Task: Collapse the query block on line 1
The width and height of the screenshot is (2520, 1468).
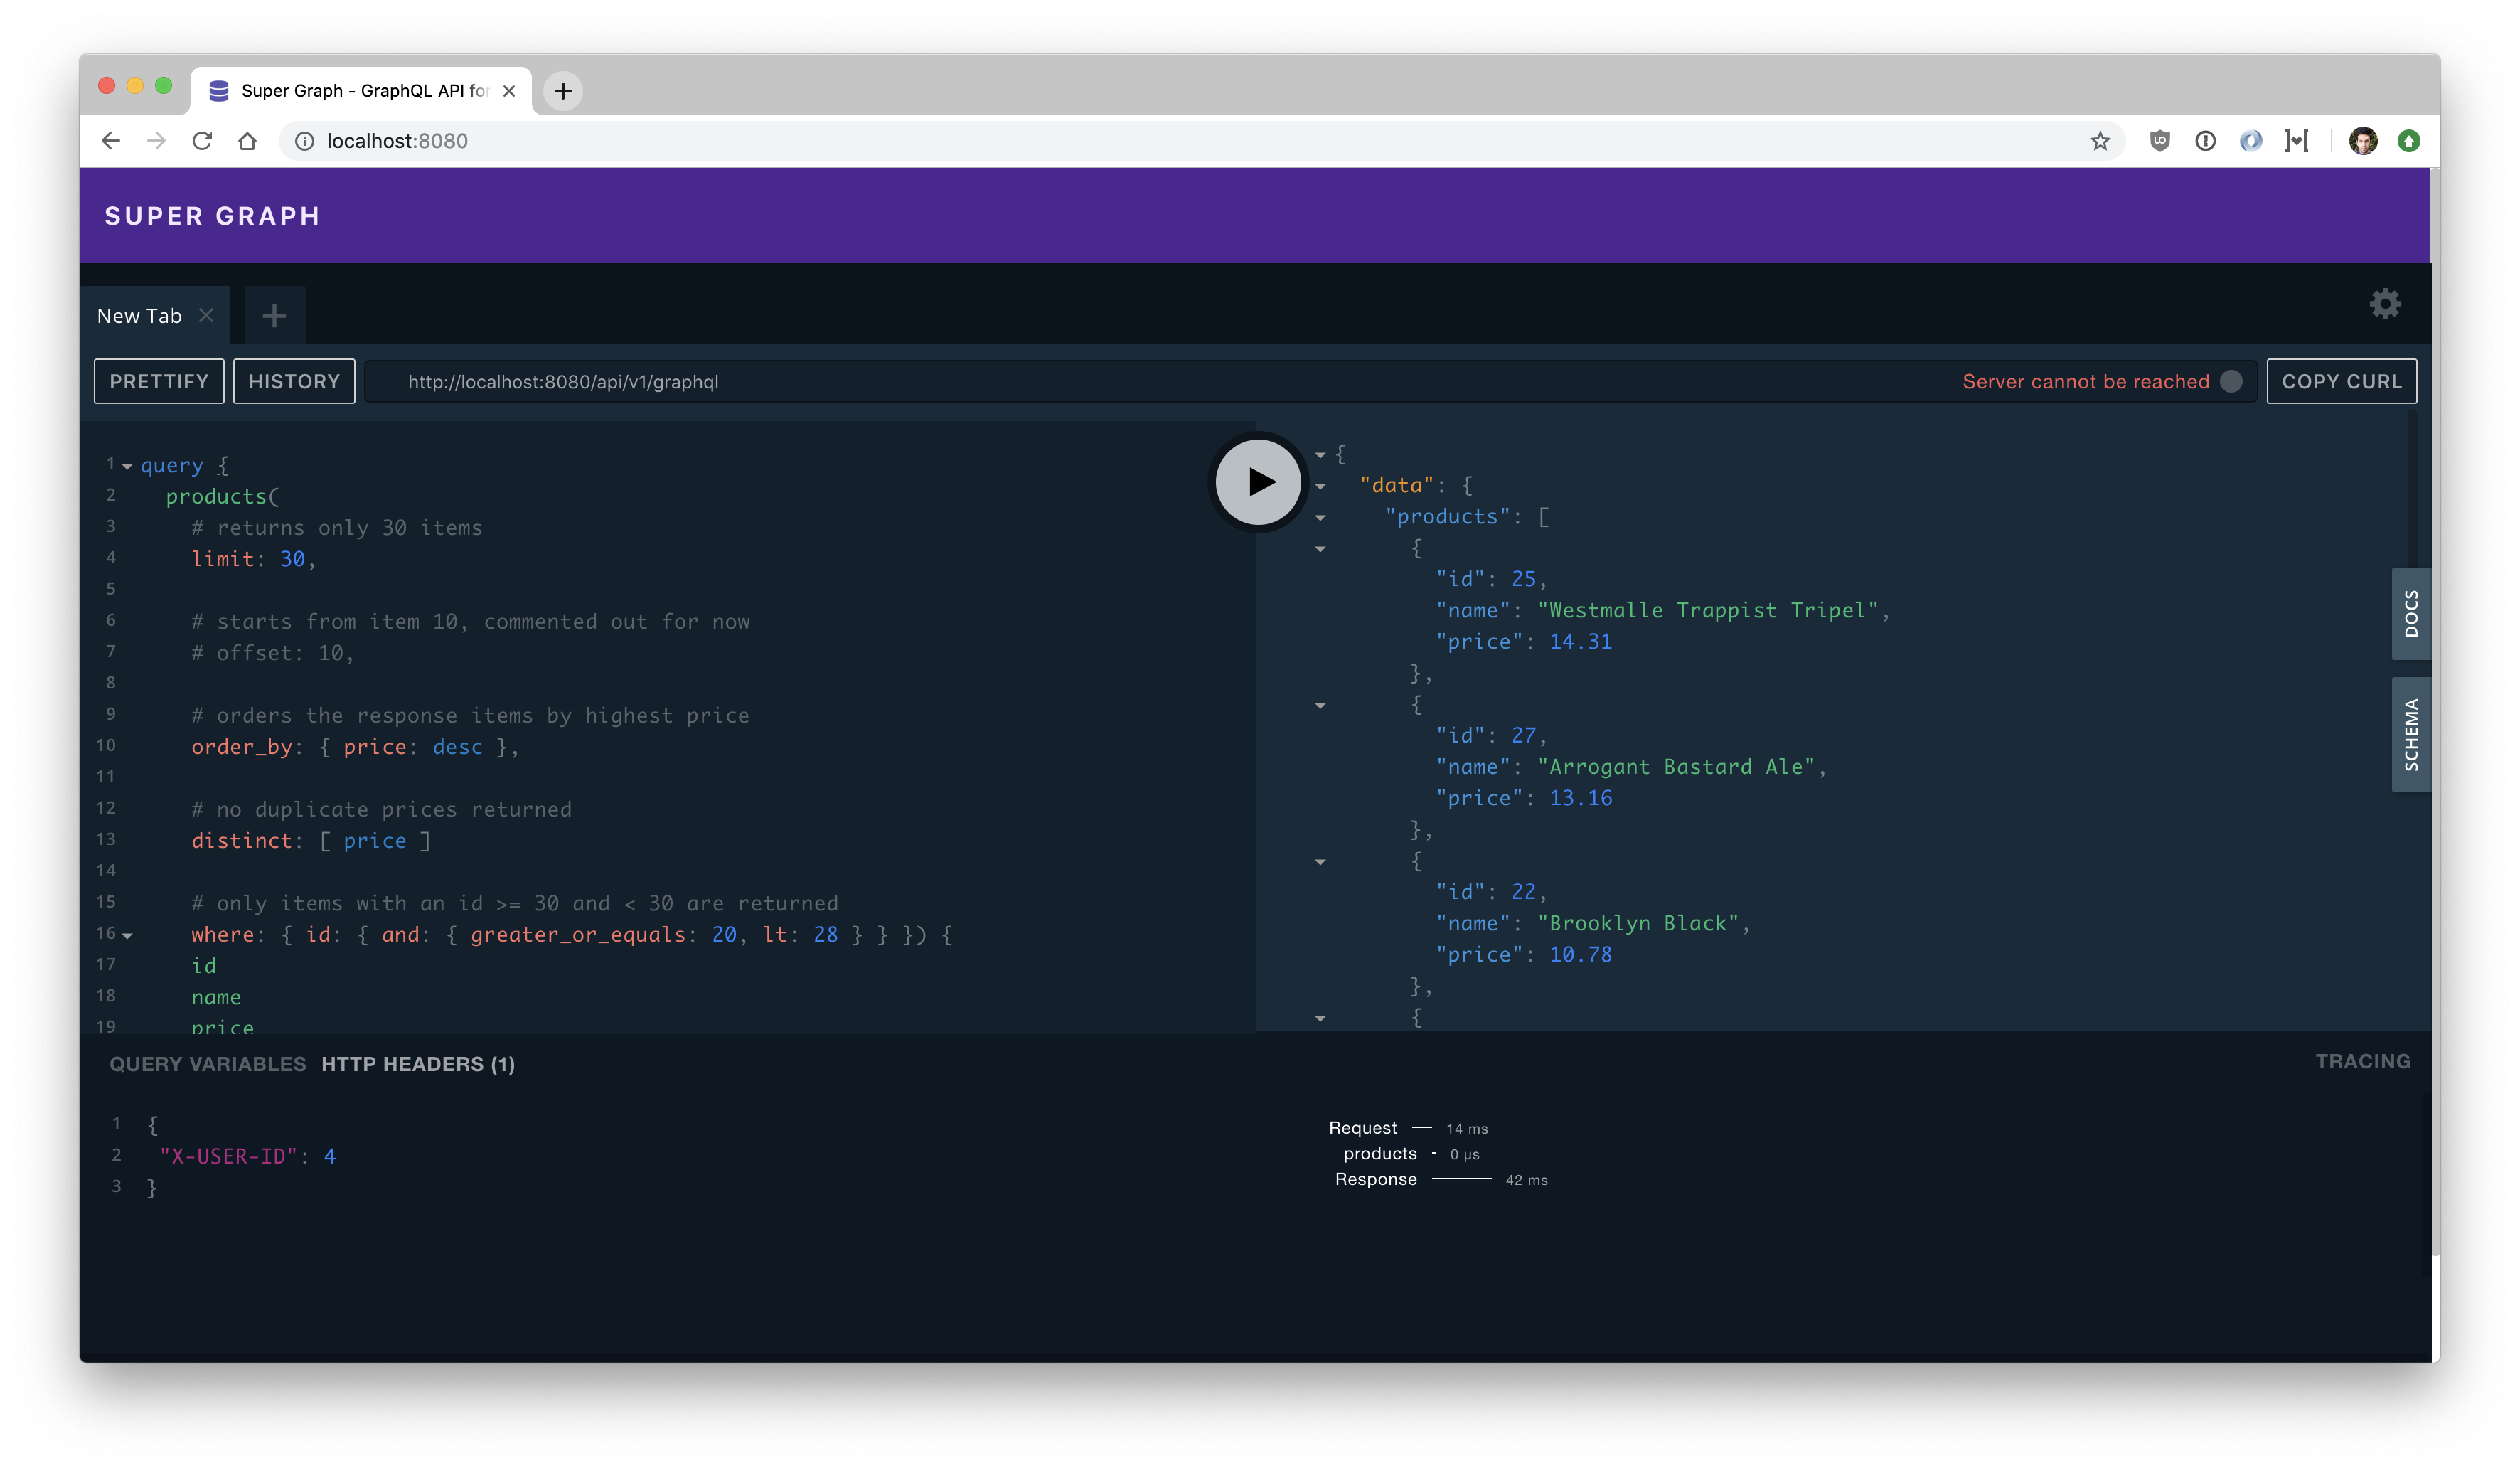Action: pos(127,466)
